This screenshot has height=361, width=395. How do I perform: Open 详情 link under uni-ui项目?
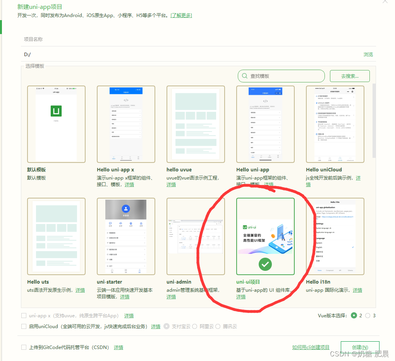point(241,296)
